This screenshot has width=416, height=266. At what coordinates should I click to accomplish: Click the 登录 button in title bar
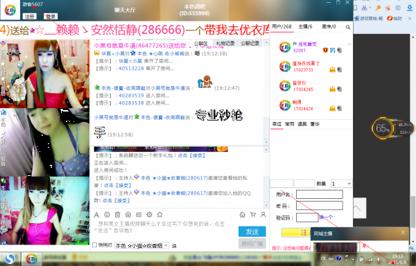tap(51, 17)
